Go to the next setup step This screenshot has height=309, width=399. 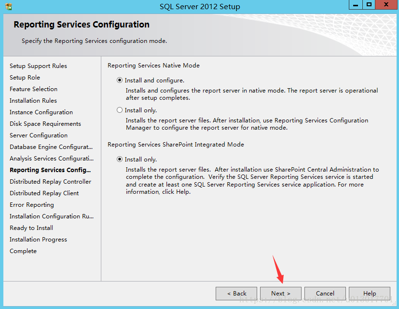pos(281,294)
